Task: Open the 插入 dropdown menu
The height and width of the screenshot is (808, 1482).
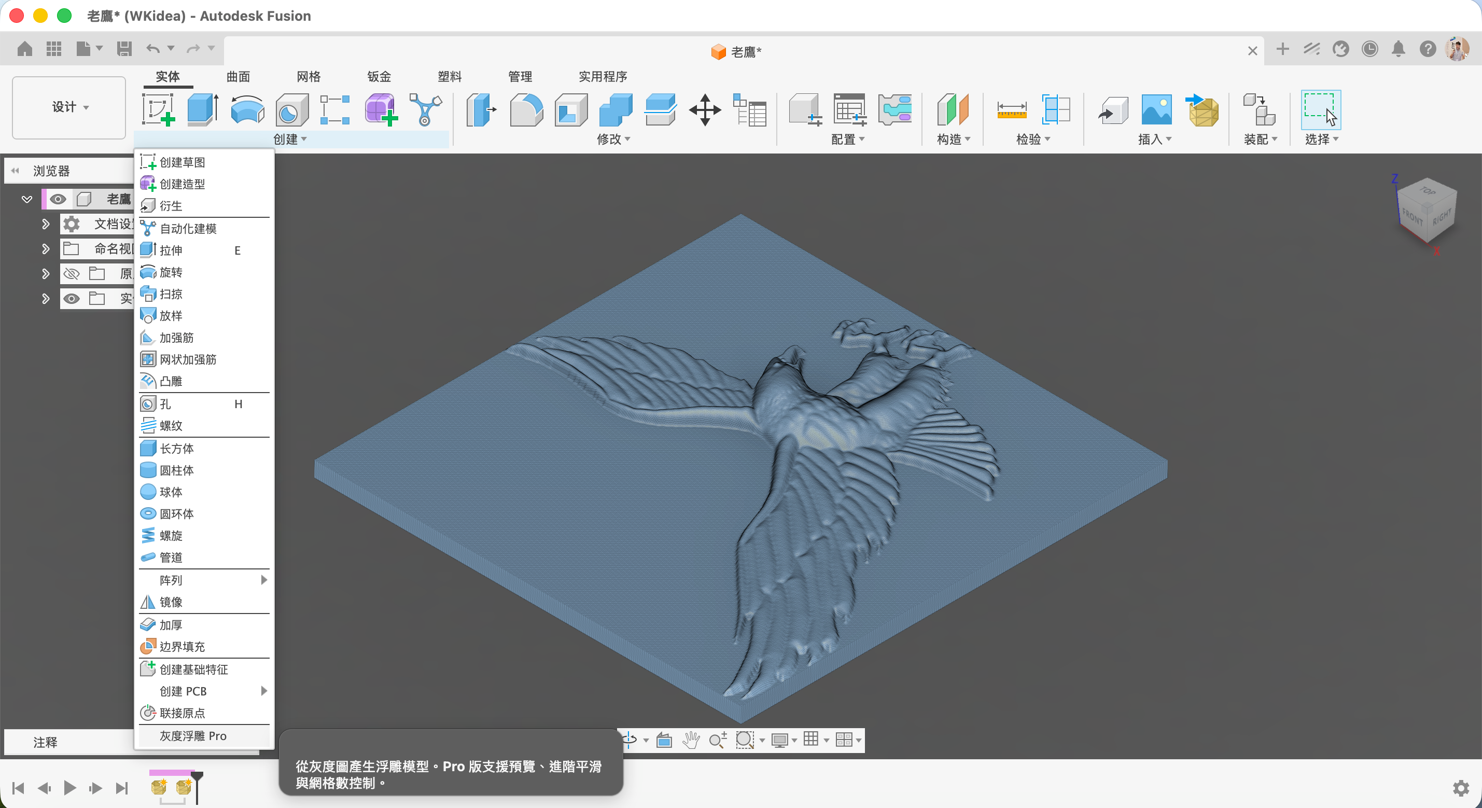Action: (1155, 140)
